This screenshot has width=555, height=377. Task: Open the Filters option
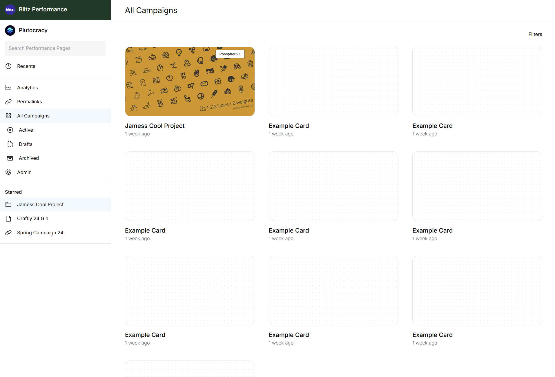tap(535, 34)
